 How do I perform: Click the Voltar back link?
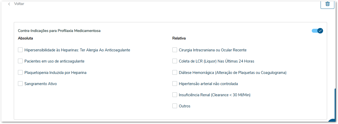click(19, 4)
